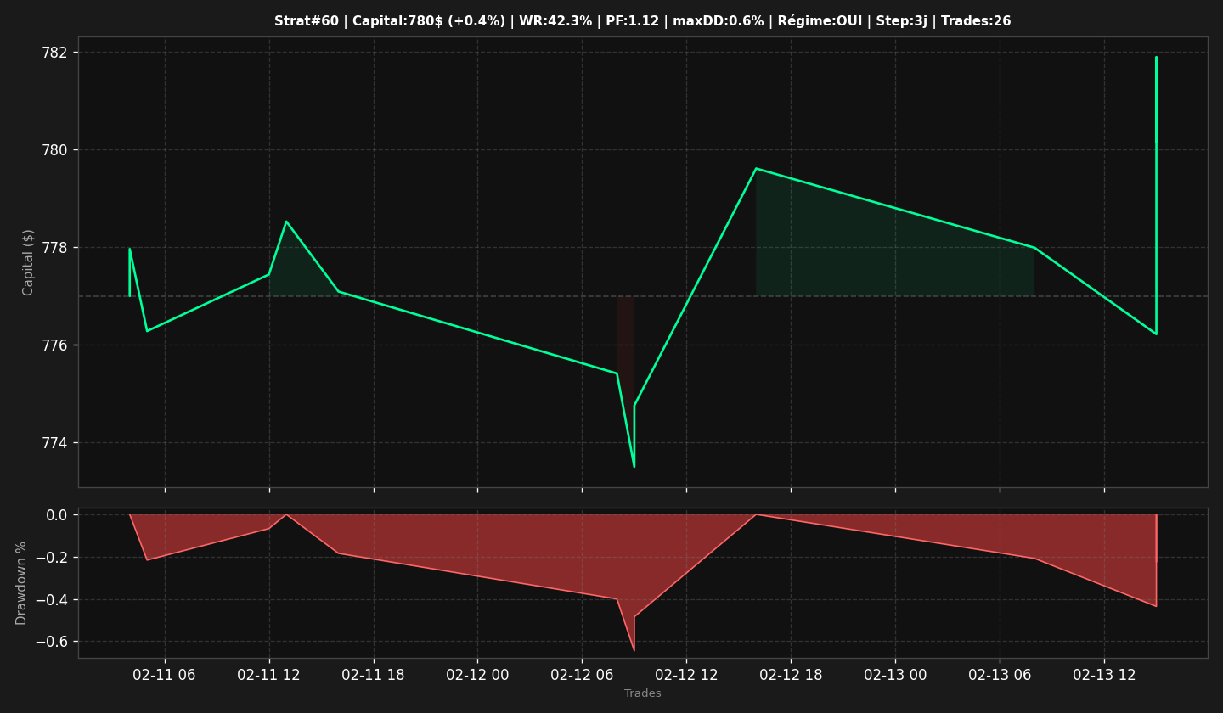Click the '02-11 06' time axis label

(x=165, y=676)
